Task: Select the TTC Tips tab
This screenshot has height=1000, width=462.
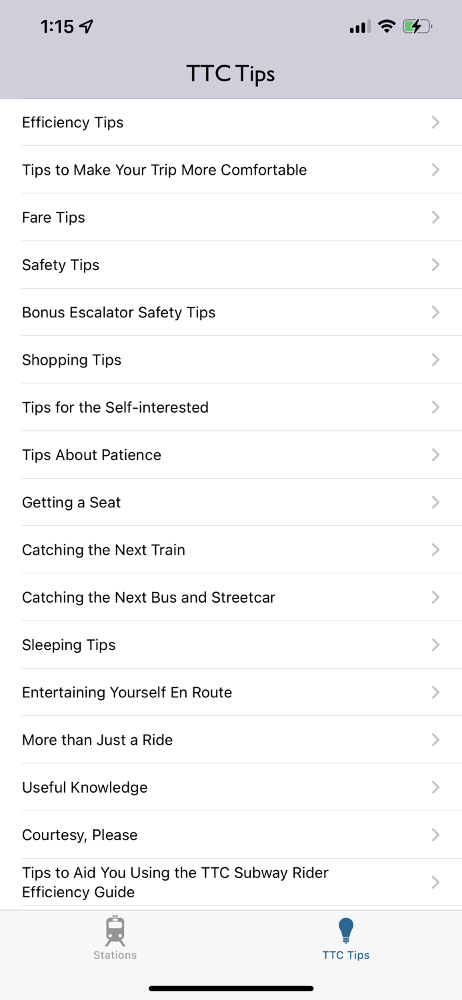Action: (345, 939)
